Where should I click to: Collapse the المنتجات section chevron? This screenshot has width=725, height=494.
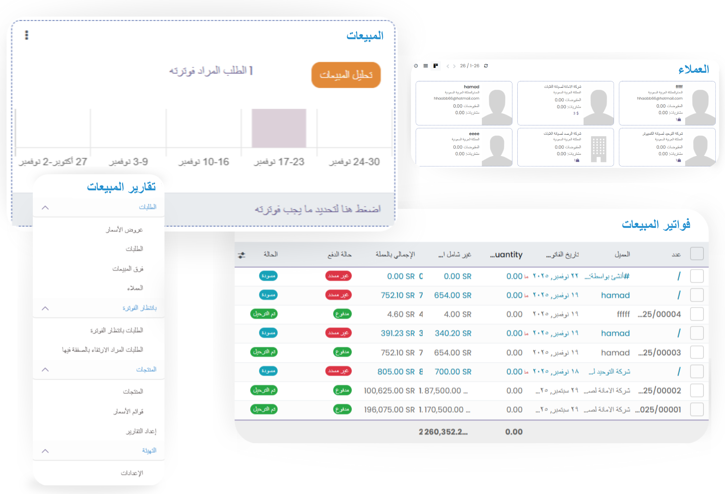pyautogui.click(x=45, y=370)
